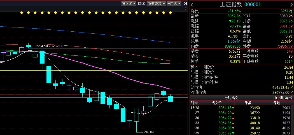Go to previous stock with left arrow
The width and height of the screenshot is (294, 135).
[192, 4]
